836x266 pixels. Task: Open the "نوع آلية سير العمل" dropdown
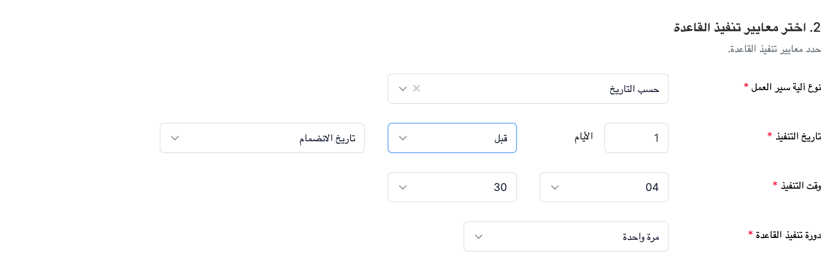point(527,88)
